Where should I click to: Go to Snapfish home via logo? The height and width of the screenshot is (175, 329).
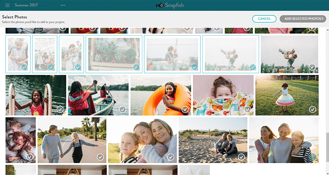(x=170, y=5)
